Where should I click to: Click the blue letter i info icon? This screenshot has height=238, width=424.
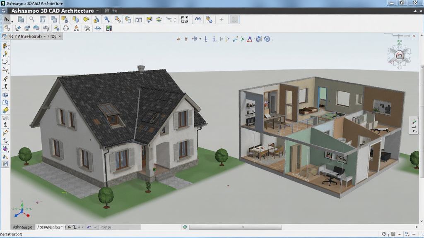point(214,39)
